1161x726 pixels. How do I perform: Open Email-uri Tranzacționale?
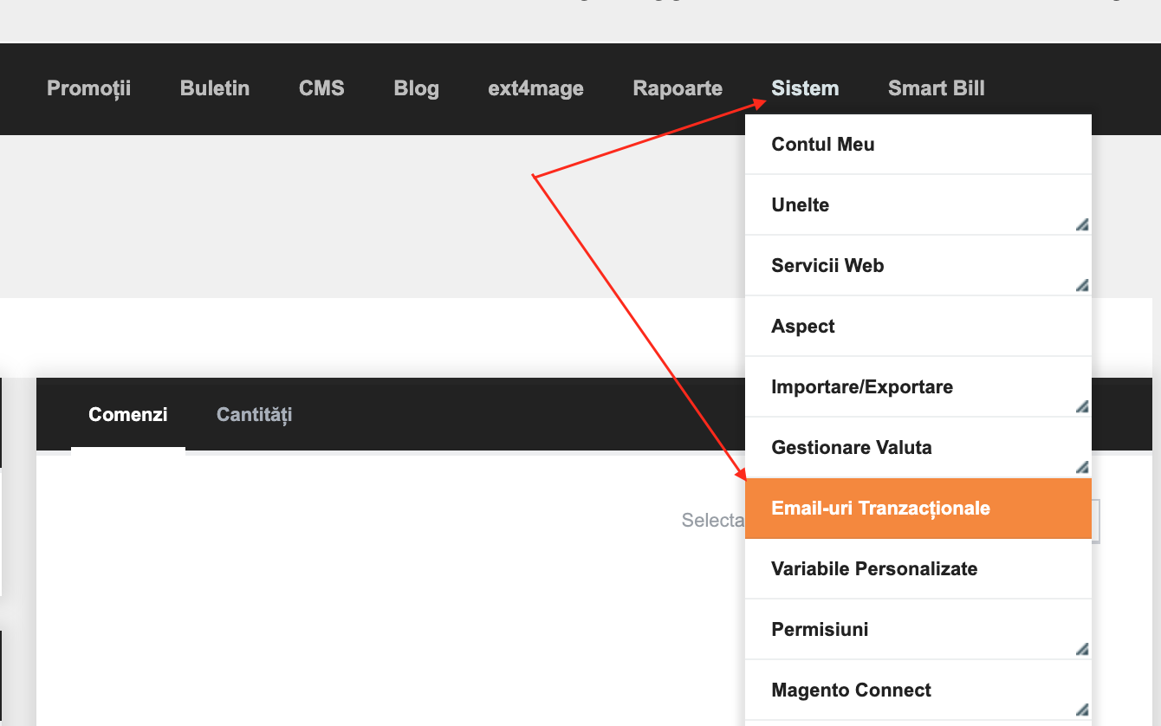918,509
